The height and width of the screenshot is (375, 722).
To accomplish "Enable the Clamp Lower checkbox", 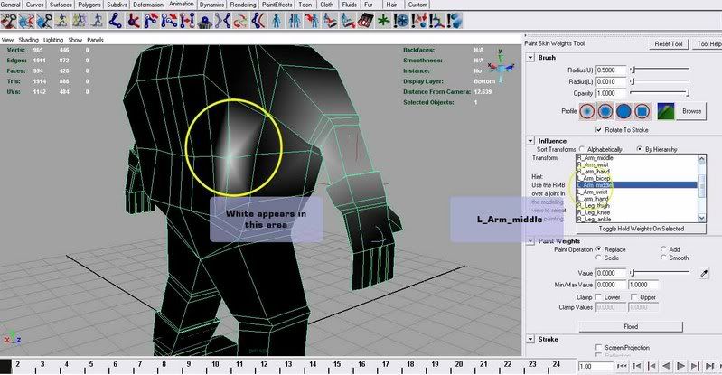I will (x=598, y=297).
